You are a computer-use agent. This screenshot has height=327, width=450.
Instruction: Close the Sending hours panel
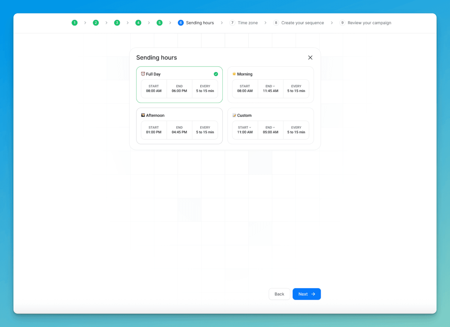click(x=310, y=58)
